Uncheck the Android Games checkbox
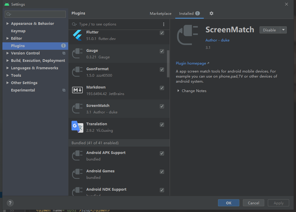Viewport: 296px width, 212px height. click(162, 172)
